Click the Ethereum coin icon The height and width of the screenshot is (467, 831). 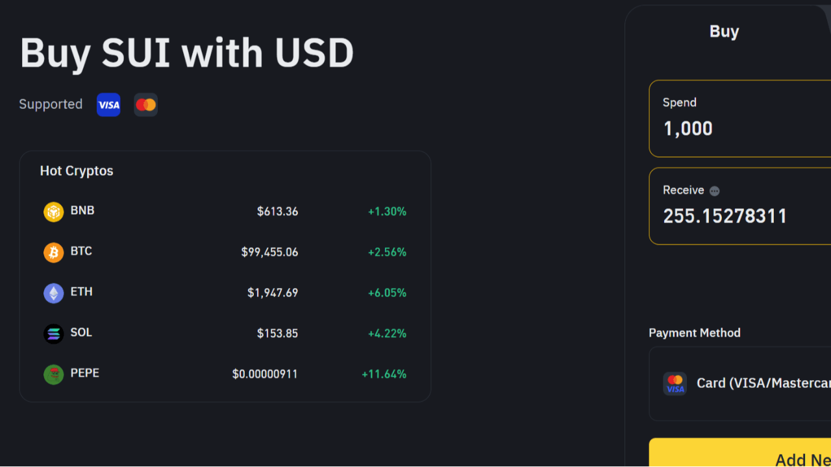click(53, 292)
